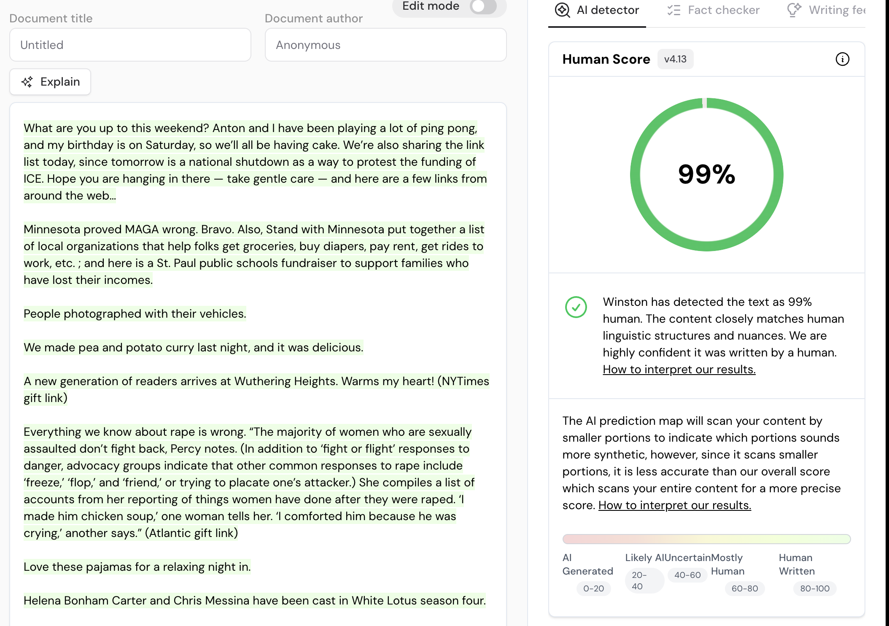Toggle the Edit mode switch
This screenshot has width=889, height=626.
tap(483, 6)
